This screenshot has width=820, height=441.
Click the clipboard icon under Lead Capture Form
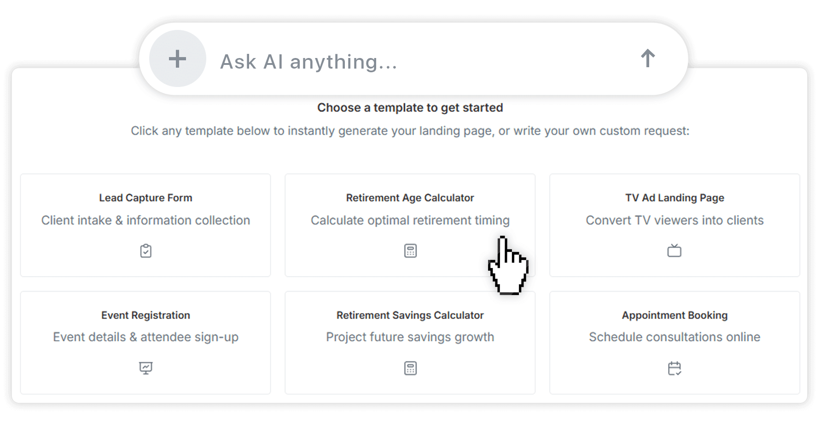(145, 251)
